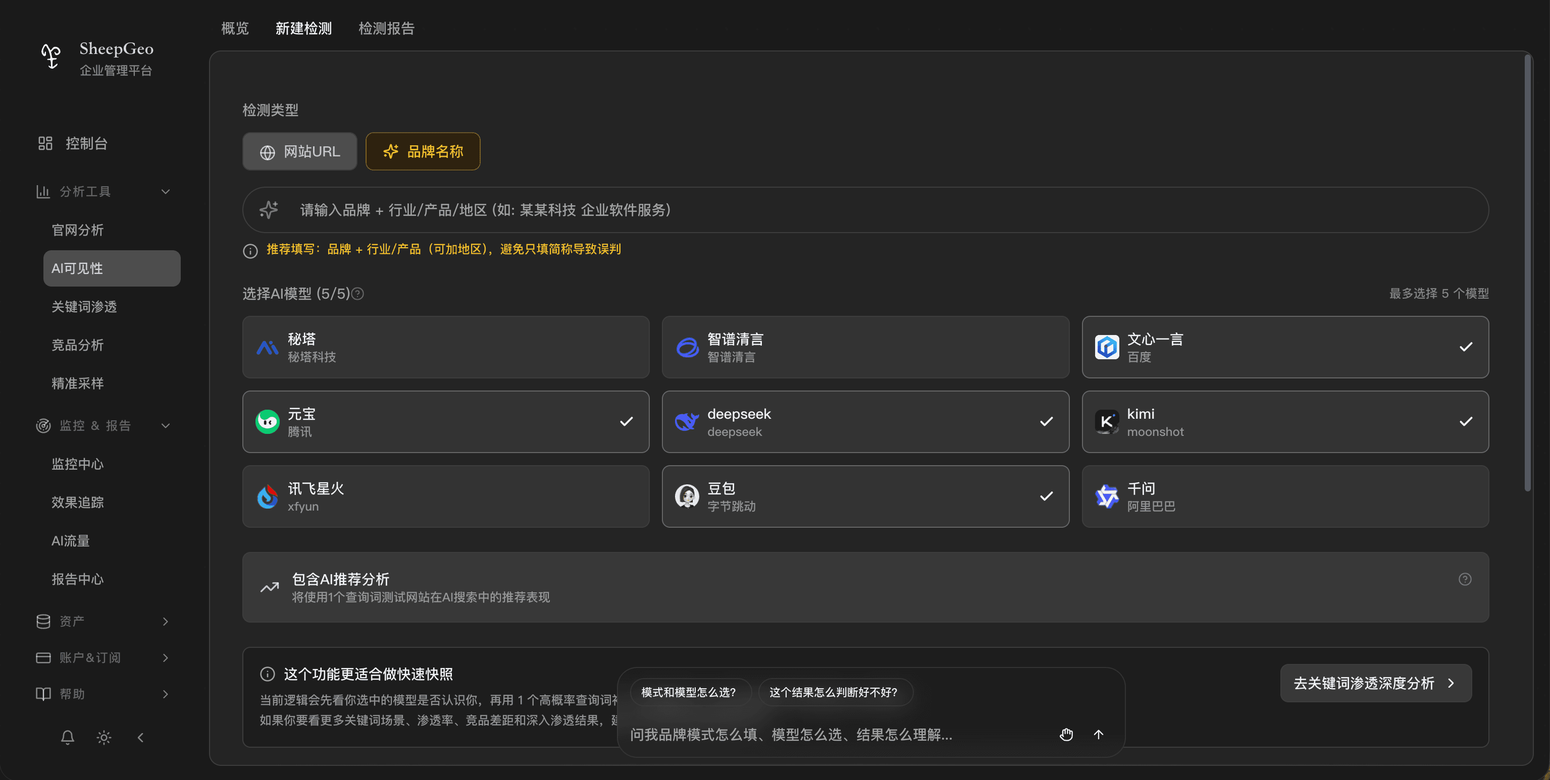Click the brand name input field
The width and height of the screenshot is (1550, 780).
[865, 210]
